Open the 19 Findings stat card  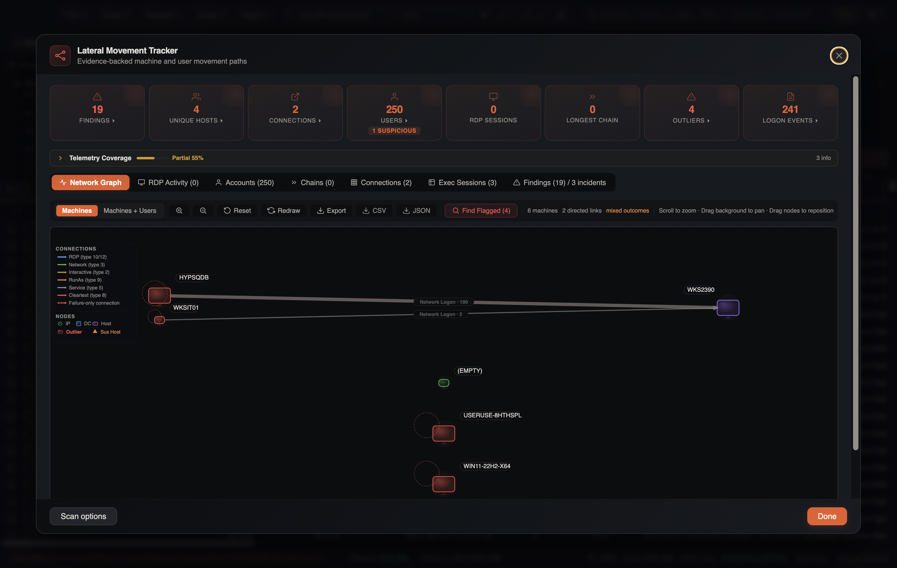(x=97, y=113)
